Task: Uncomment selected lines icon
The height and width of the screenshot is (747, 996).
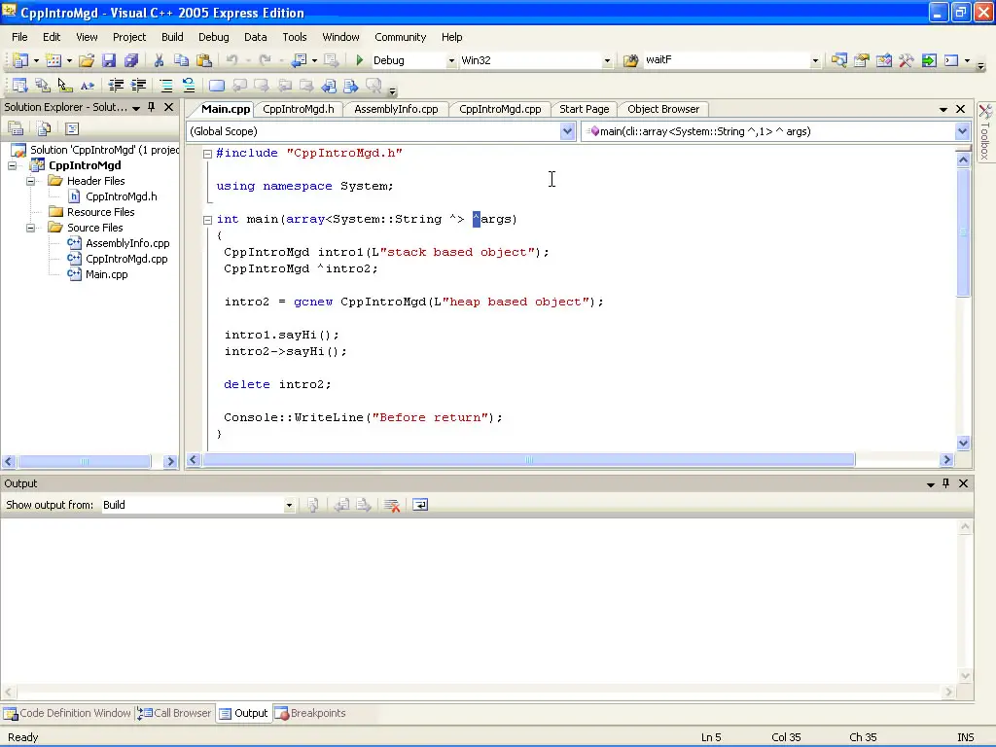Action: point(189,86)
